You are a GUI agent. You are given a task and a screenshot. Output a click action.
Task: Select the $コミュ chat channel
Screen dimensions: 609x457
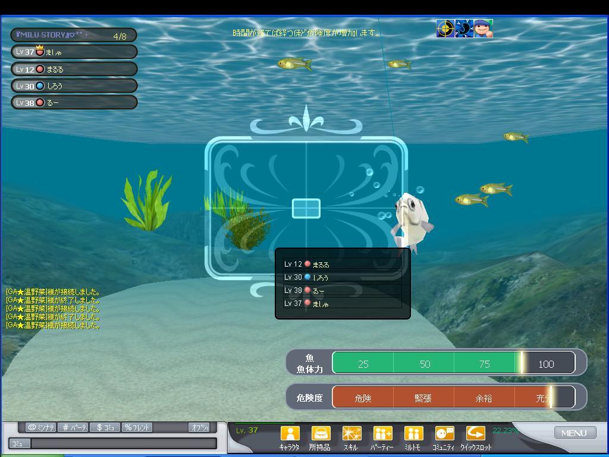pos(104,427)
